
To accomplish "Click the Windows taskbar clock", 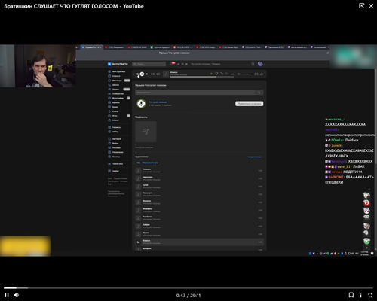I will point(364,253).
